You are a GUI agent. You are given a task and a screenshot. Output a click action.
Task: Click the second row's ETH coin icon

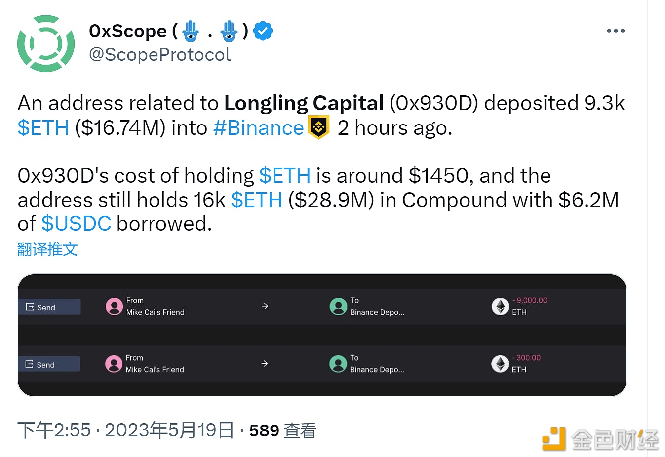click(500, 364)
